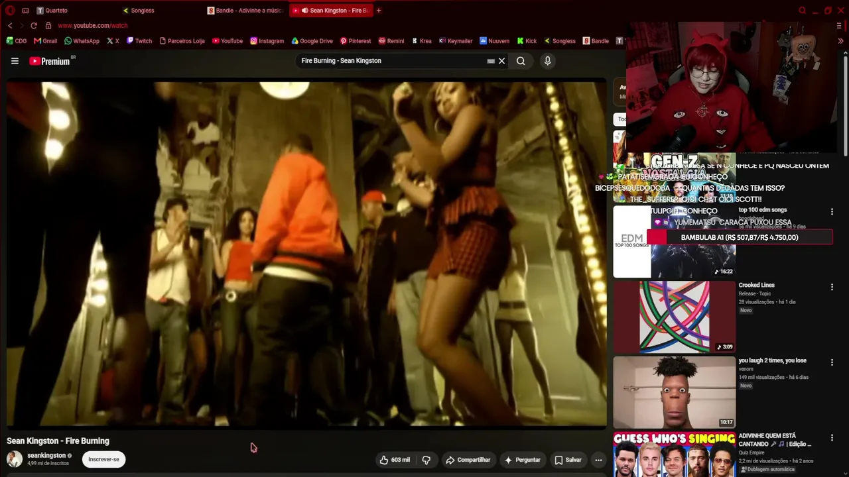Reload the page with the refresh icon
The width and height of the screenshot is (849, 477).
[34, 25]
